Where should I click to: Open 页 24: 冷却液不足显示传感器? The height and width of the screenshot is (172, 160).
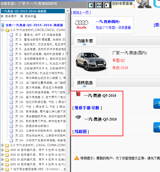(40, 140)
